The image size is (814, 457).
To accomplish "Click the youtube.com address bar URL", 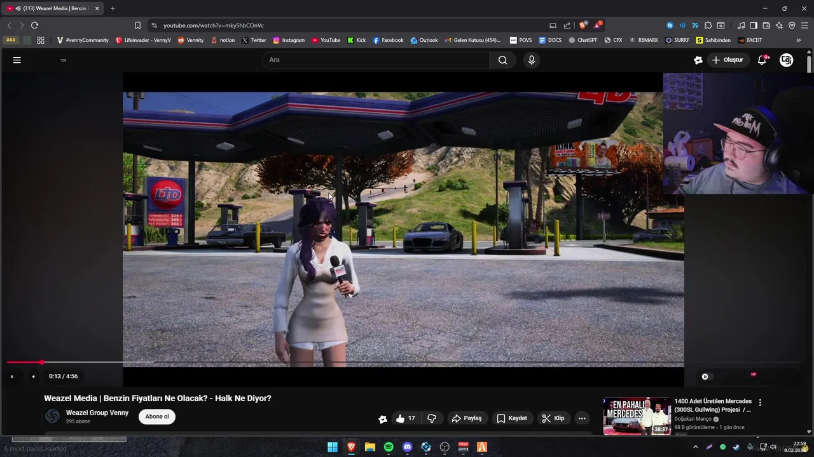I will click(x=213, y=25).
